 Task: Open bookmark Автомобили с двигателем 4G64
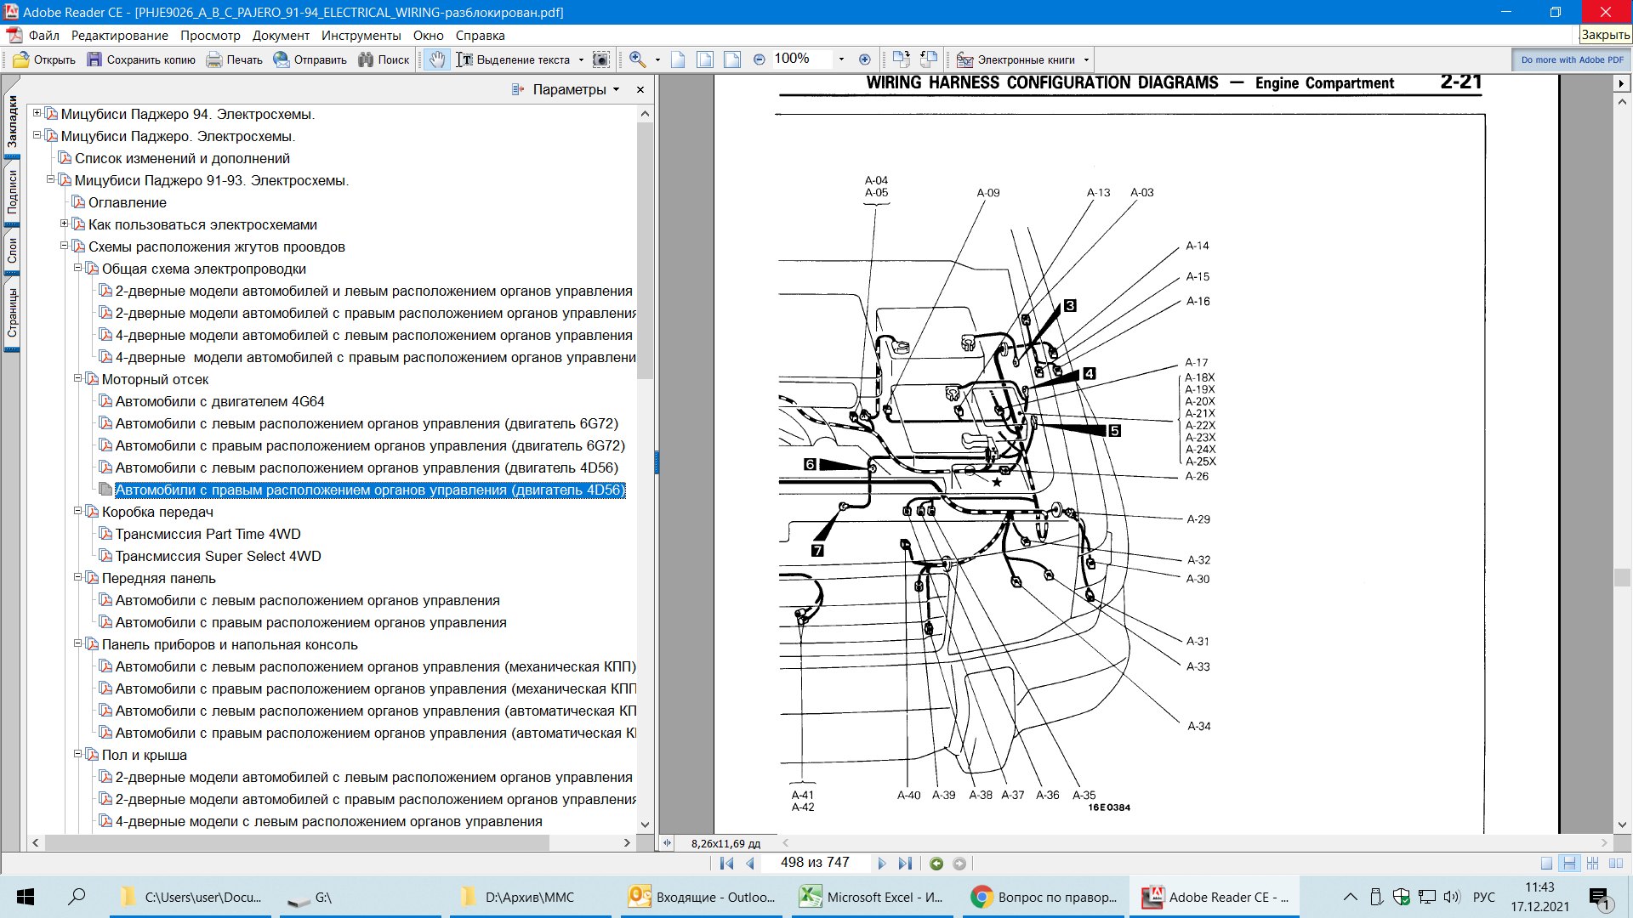point(219,401)
